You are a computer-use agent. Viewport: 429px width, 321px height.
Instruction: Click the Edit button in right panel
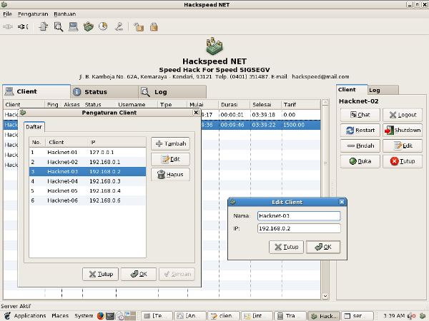point(403,146)
